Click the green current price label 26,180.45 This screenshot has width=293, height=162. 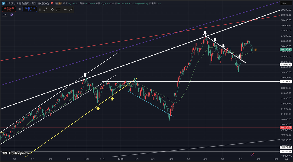286,49
